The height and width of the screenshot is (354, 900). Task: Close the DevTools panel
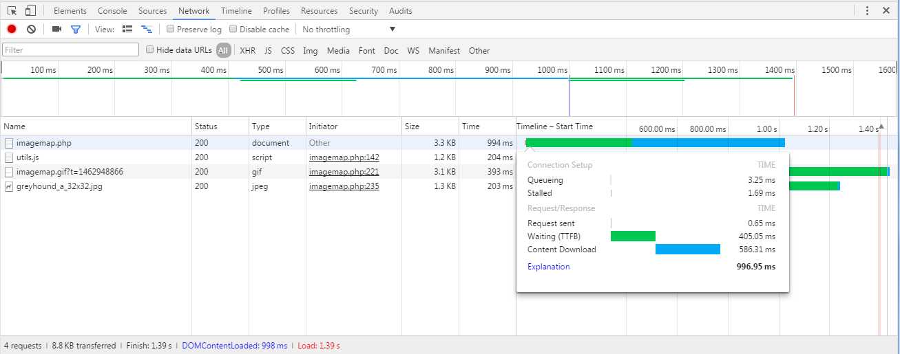coord(886,10)
